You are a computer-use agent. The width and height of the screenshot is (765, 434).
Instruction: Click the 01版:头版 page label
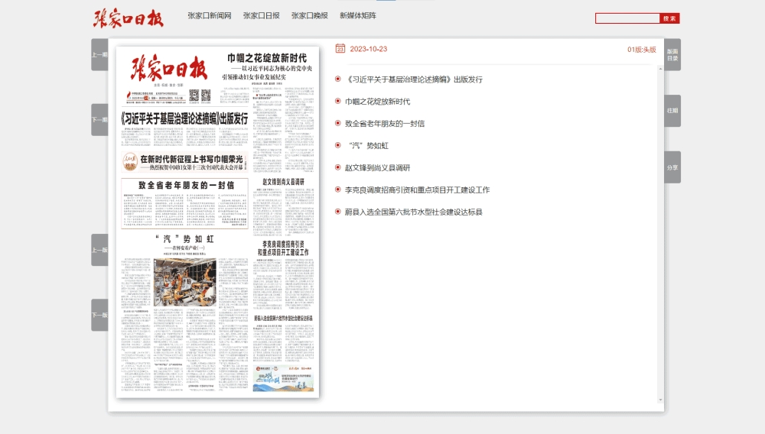tap(642, 49)
